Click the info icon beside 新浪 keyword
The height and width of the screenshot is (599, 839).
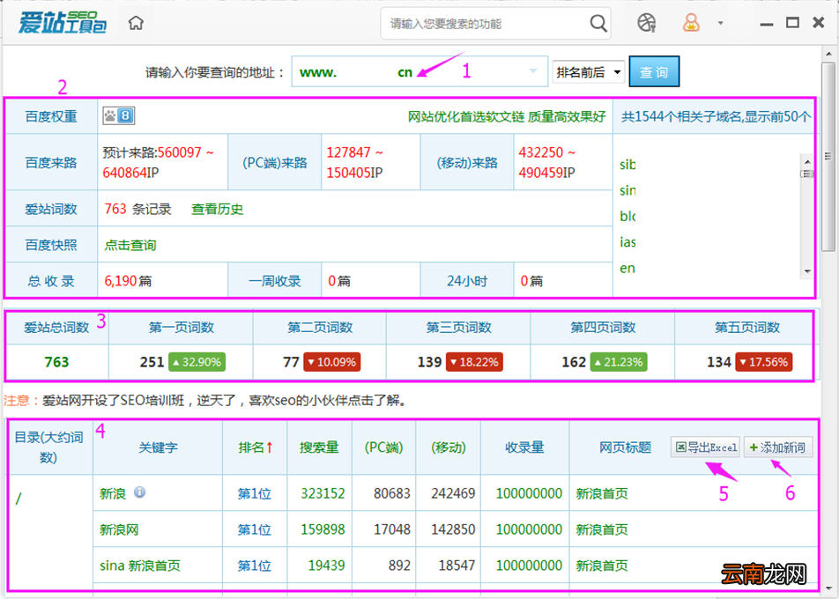(x=139, y=492)
